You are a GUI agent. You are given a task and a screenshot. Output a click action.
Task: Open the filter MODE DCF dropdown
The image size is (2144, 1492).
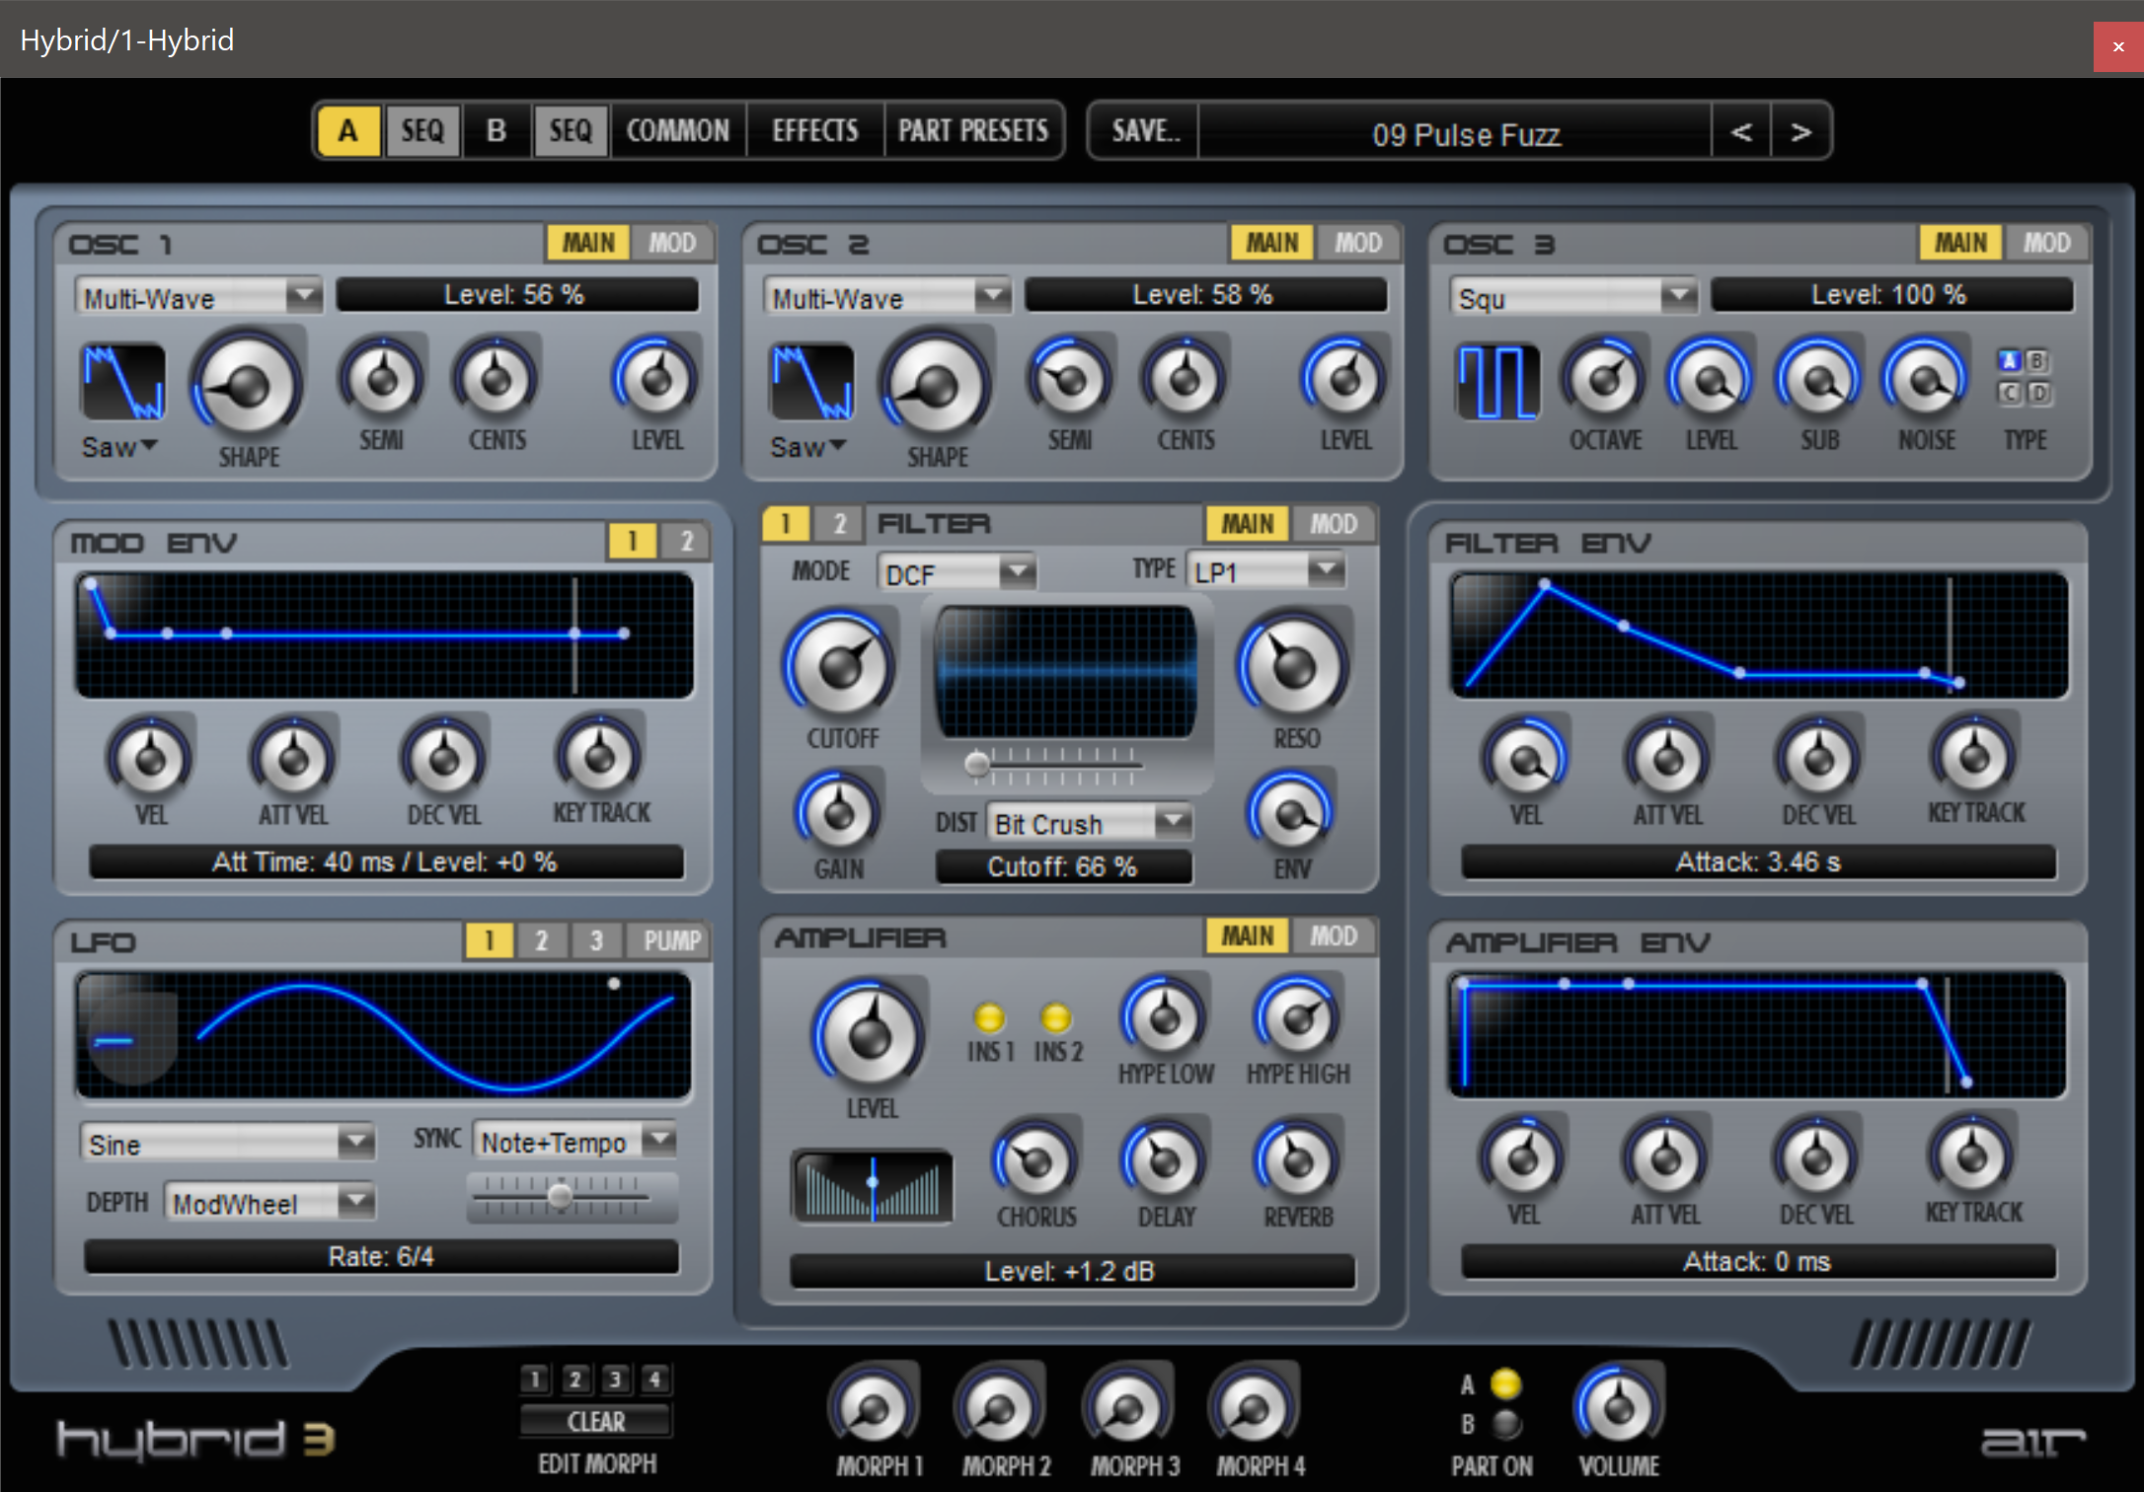(x=957, y=573)
